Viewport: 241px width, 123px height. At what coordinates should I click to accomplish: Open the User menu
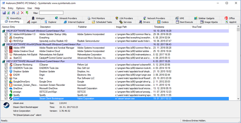tap(30, 8)
